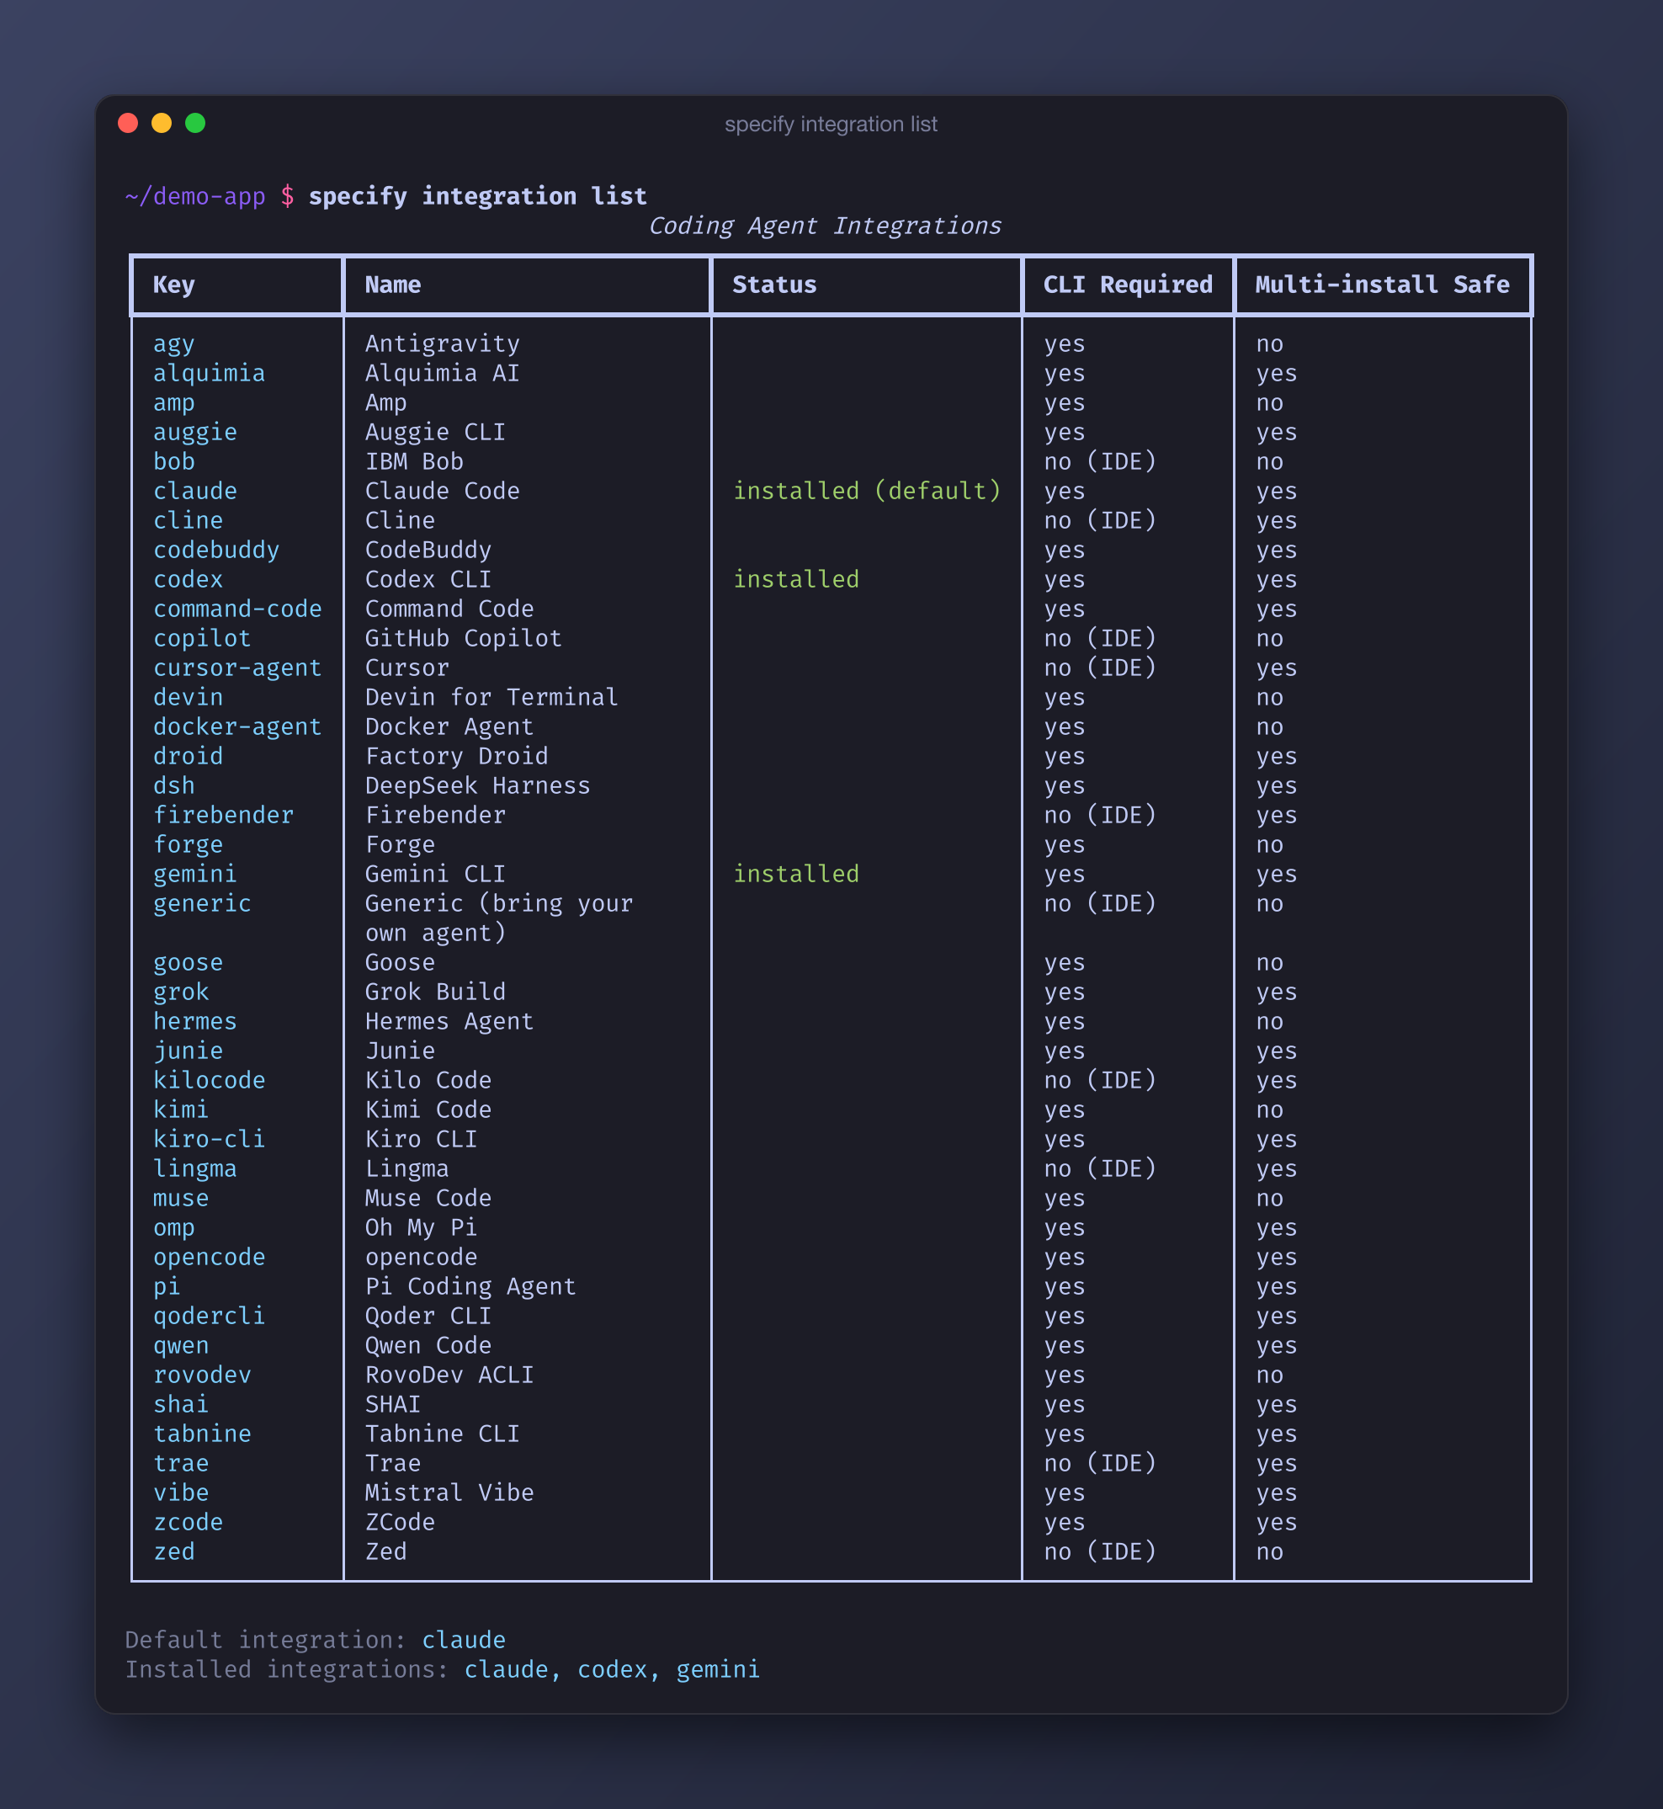Click the '~/demo-app' prompt path

[195, 196]
